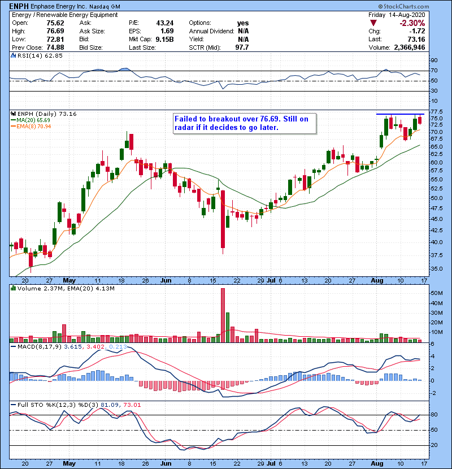
Task: Click the stochastic %K value 81.09
Action: pos(110,405)
